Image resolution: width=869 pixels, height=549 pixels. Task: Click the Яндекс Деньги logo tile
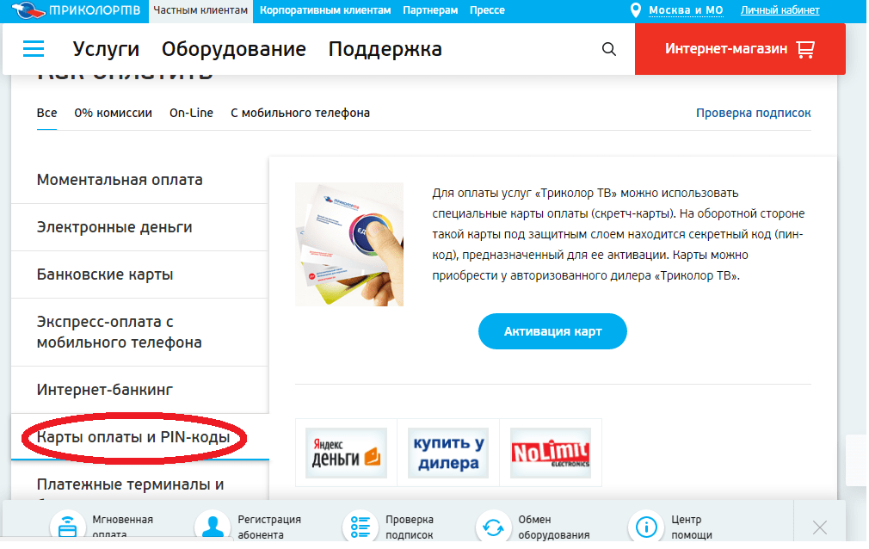coord(346,453)
